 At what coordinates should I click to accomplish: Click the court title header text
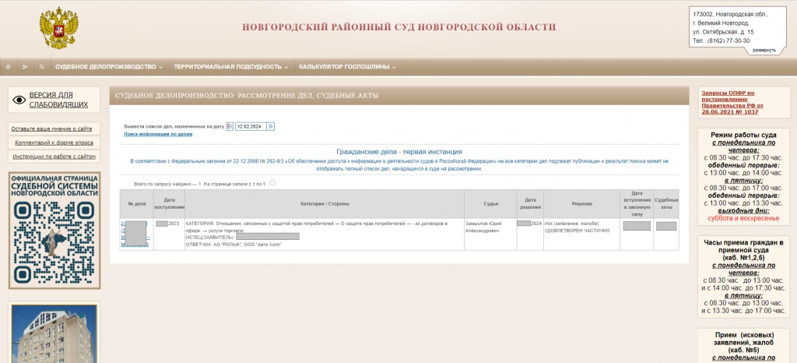[399, 27]
